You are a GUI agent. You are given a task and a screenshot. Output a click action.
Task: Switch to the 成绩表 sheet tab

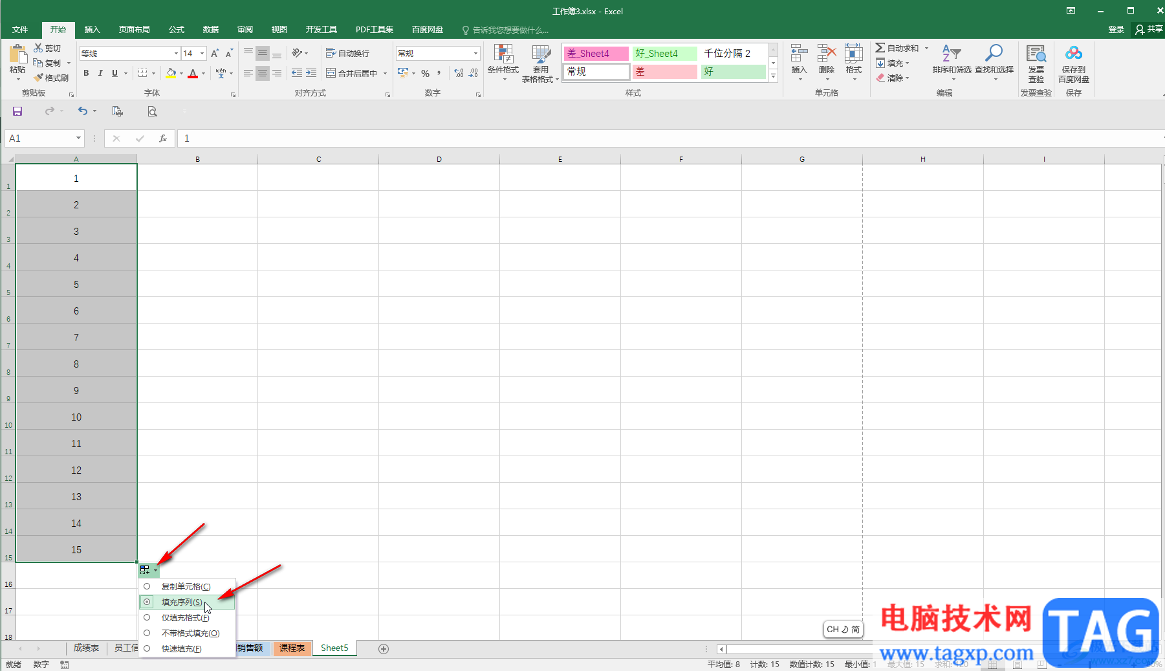pyautogui.click(x=86, y=648)
